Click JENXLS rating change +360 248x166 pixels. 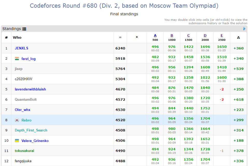pos(238,48)
